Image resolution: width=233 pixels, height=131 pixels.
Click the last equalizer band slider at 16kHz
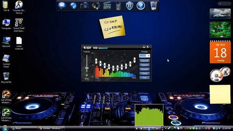coord(134,60)
